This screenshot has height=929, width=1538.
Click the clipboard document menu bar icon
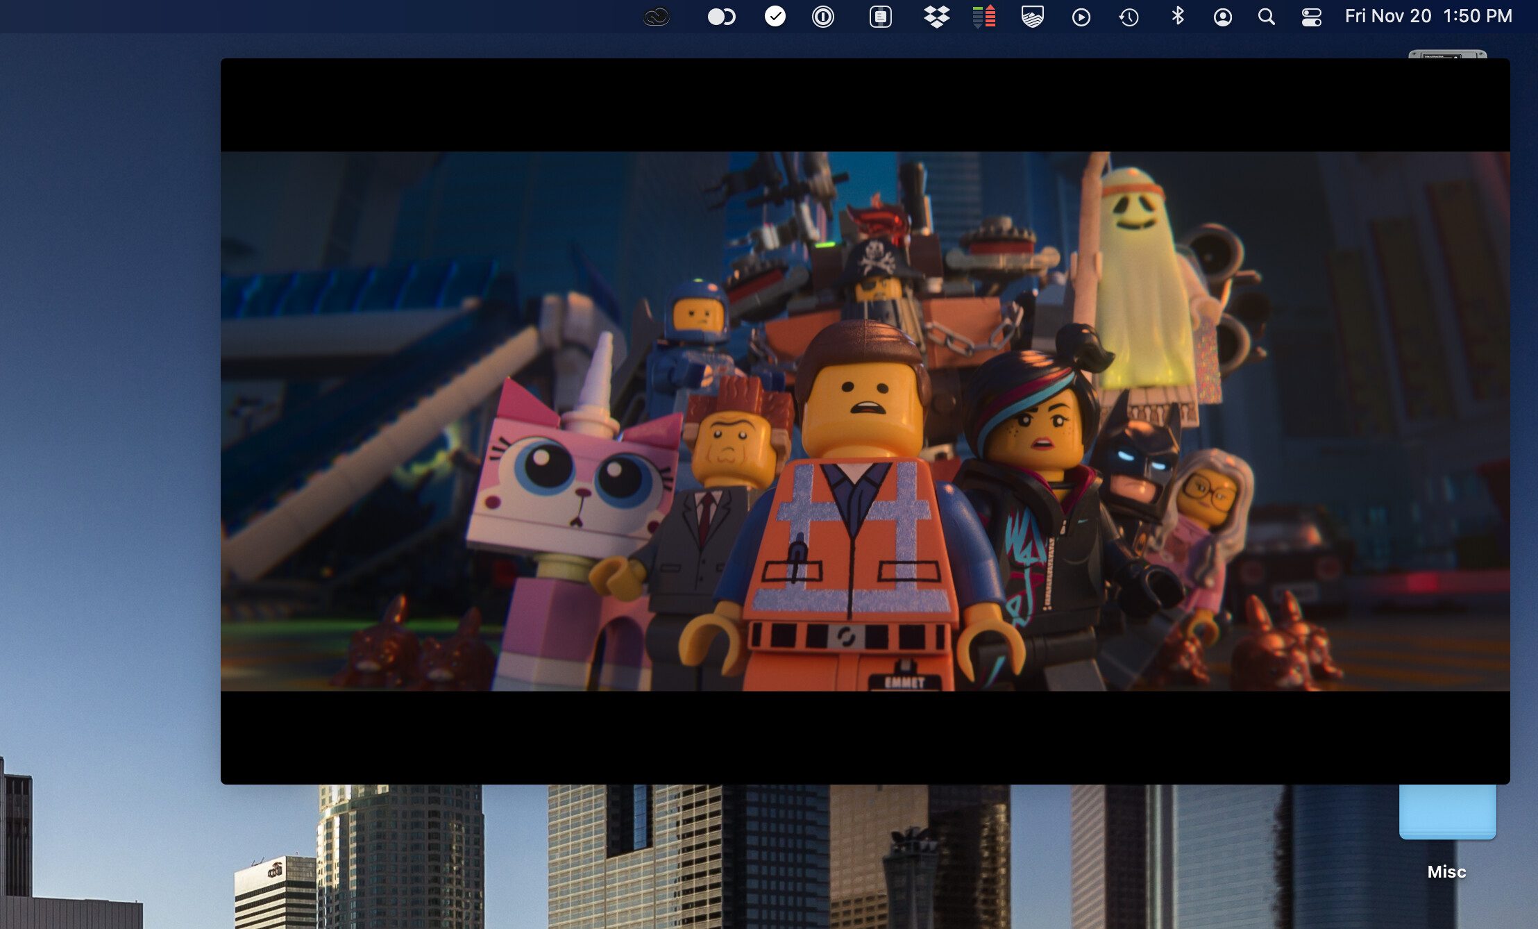(880, 17)
